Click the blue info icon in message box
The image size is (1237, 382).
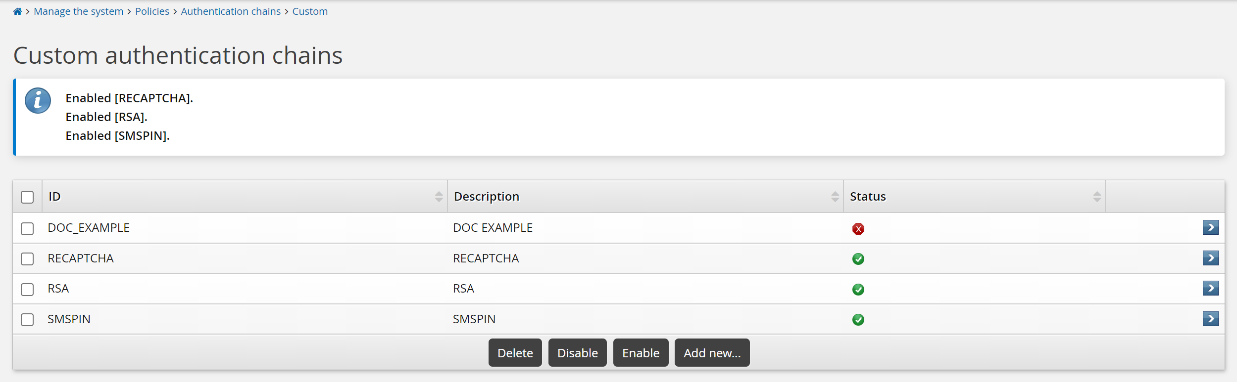38,101
